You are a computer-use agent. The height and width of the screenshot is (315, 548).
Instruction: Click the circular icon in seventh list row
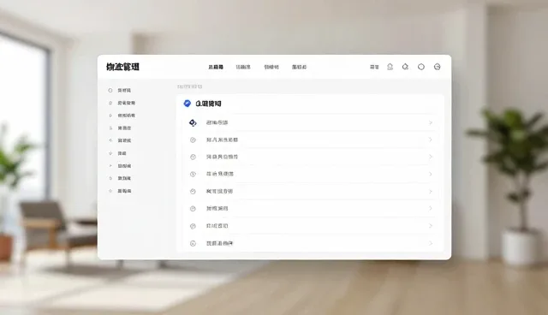[193, 226]
